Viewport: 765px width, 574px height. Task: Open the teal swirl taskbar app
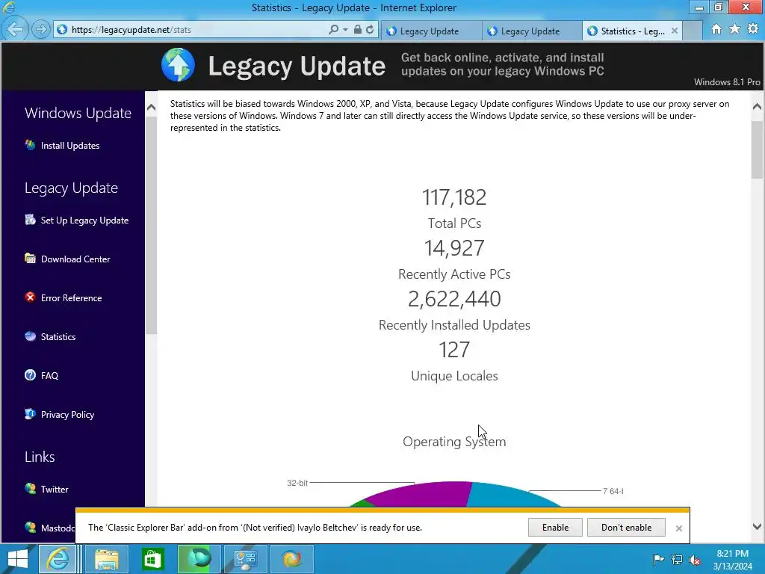click(x=199, y=559)
